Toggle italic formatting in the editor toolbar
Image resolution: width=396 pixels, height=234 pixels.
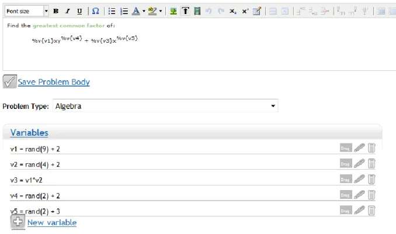click(x=67, y=11)
